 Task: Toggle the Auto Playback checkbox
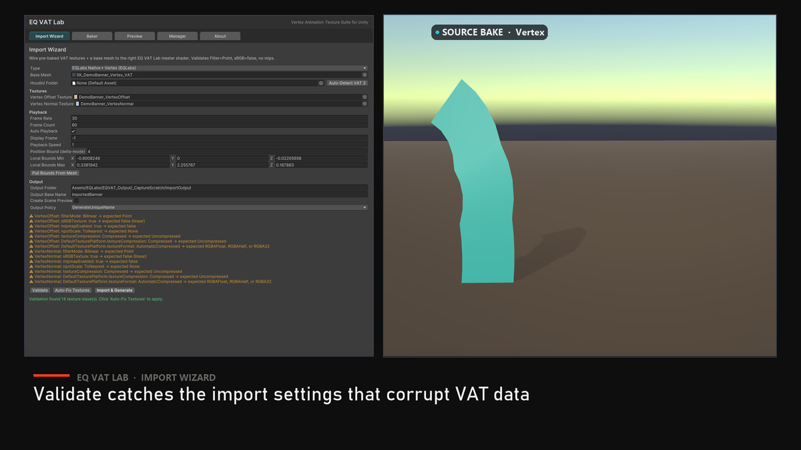click(73, 131)
